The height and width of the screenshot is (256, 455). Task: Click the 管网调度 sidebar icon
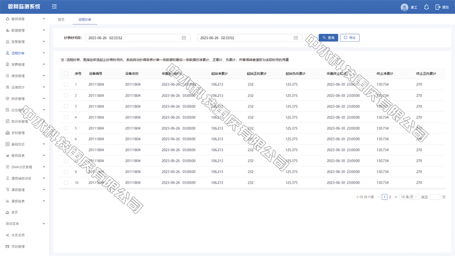(8, 19)
